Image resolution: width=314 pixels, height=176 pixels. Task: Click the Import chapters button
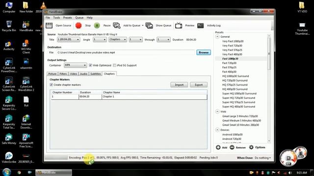(x=179, y=85)
